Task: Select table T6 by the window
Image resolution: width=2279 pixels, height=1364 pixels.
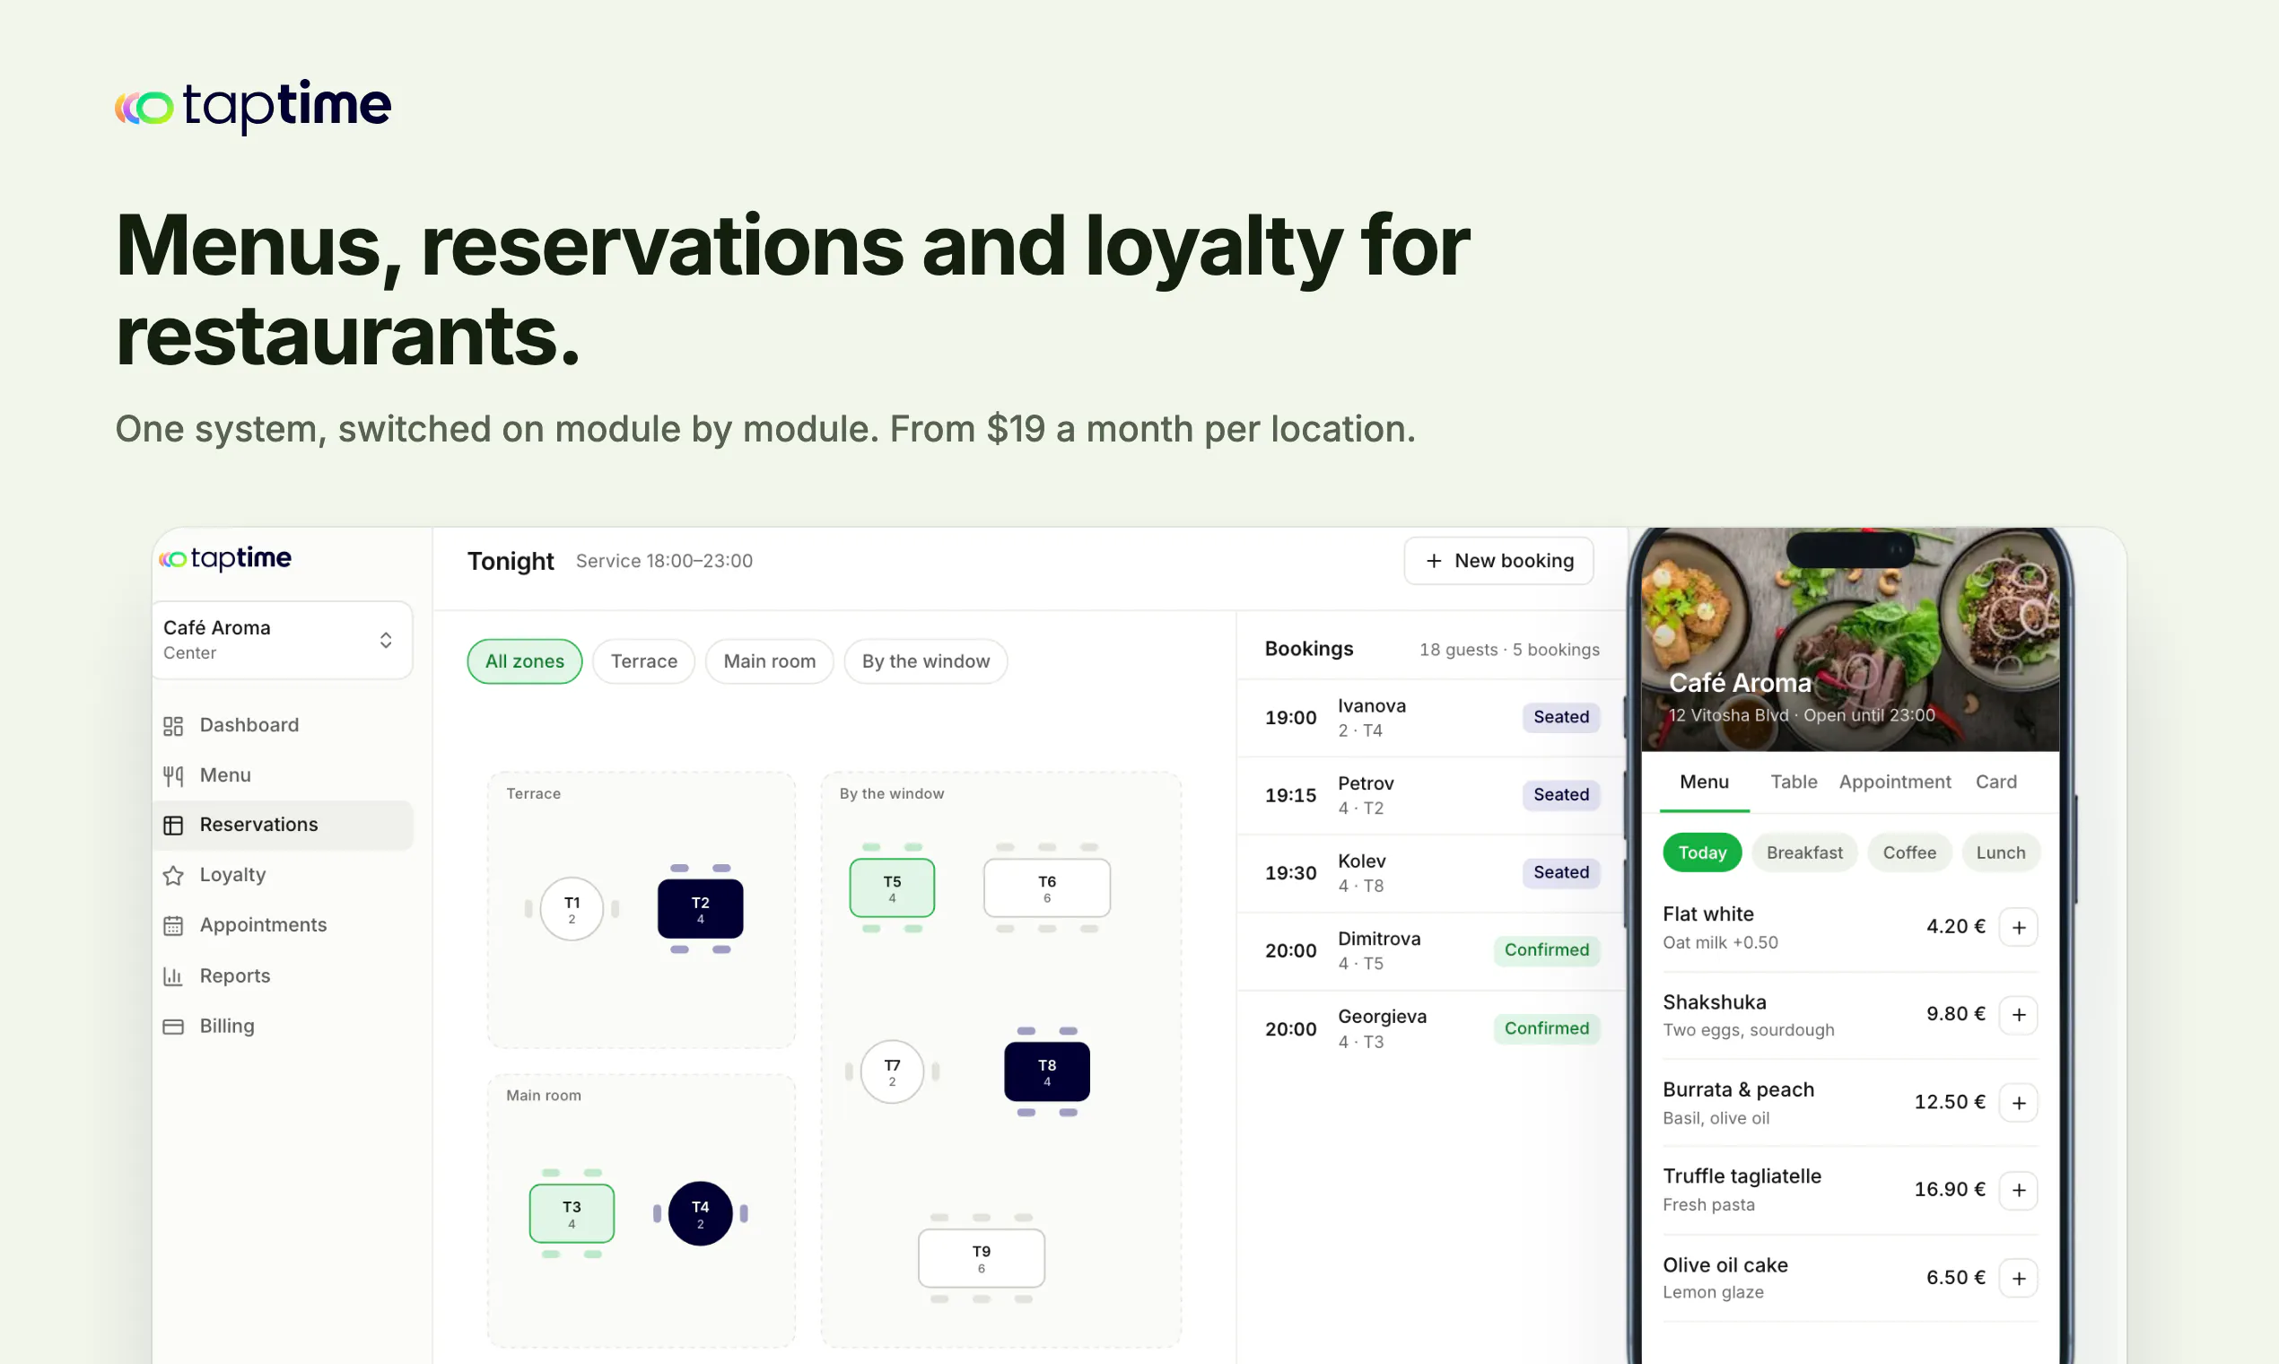Action: click(x=1047, y=887)
